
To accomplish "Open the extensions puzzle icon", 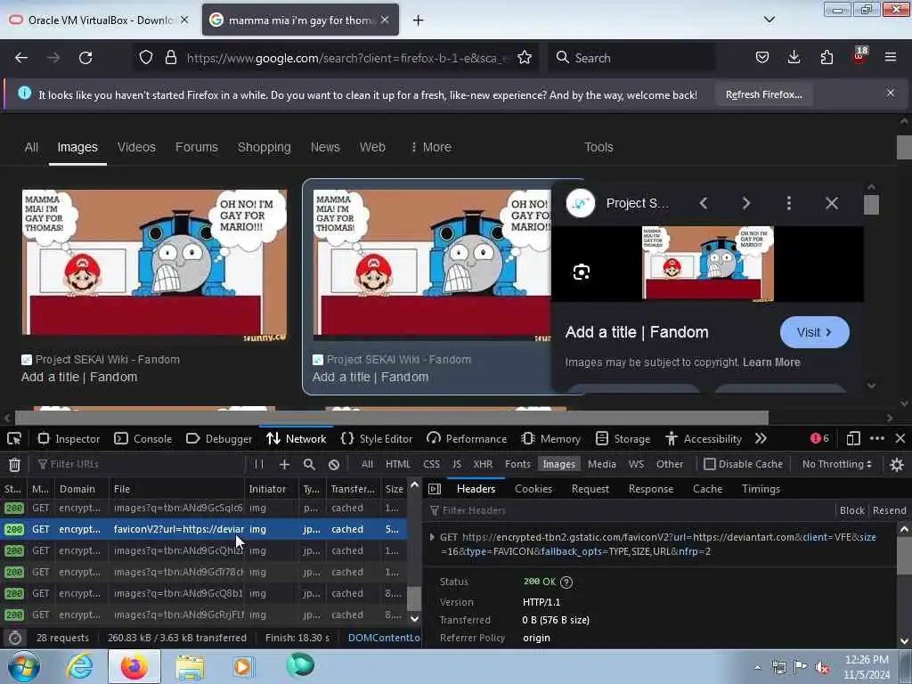I will (x=826, y=57).
